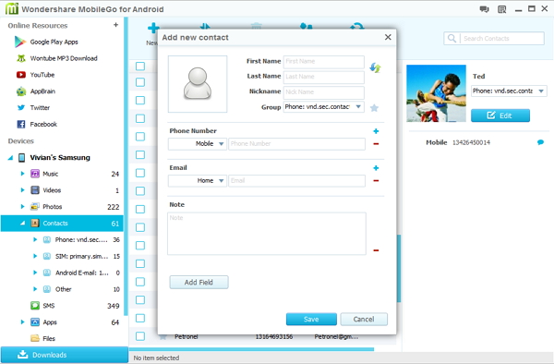Click Add Field button

pyautogui.click(x=199, y=283)
